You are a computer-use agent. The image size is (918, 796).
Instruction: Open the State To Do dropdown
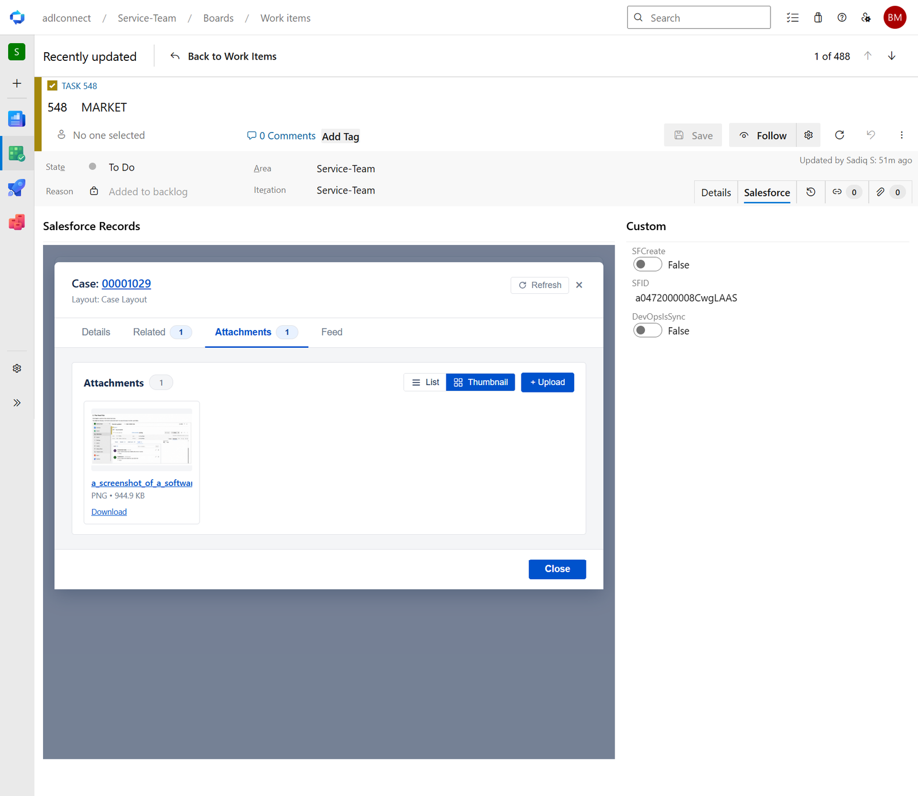tap(122, 167)
